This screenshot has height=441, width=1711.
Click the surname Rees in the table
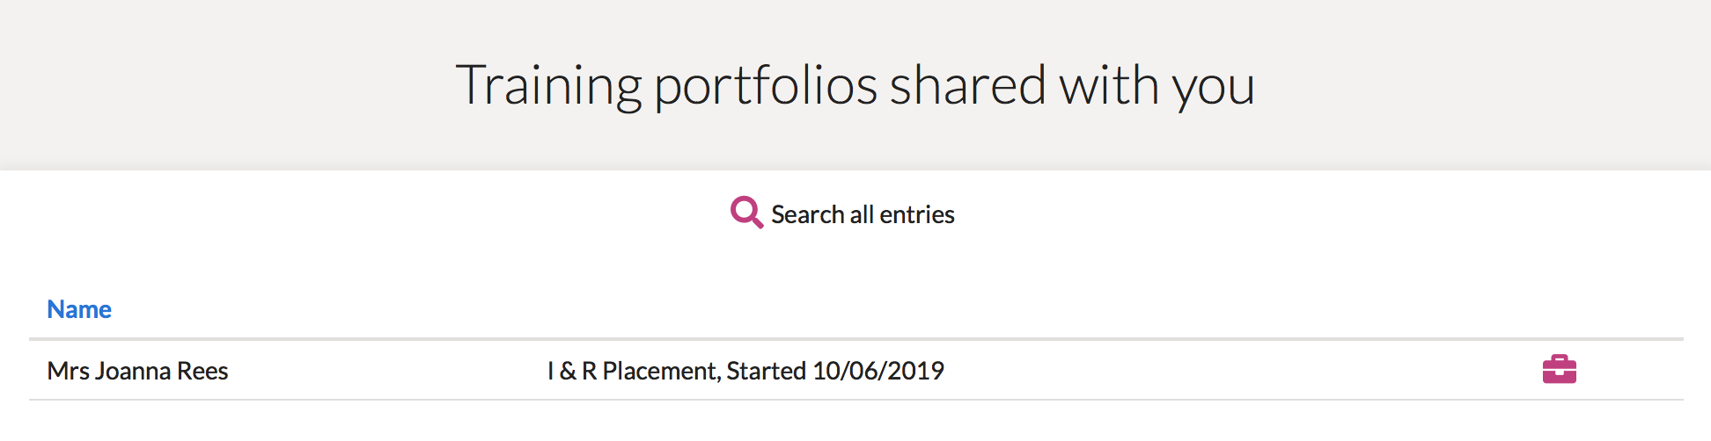202,371
